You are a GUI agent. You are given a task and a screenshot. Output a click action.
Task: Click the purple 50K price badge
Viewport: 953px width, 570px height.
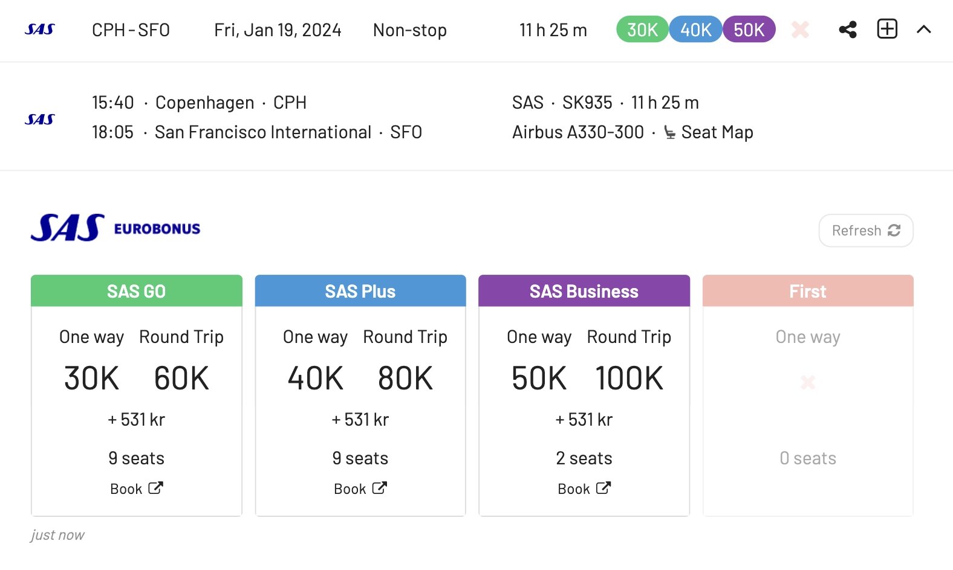pyautogui.click(x=749, y=30)
